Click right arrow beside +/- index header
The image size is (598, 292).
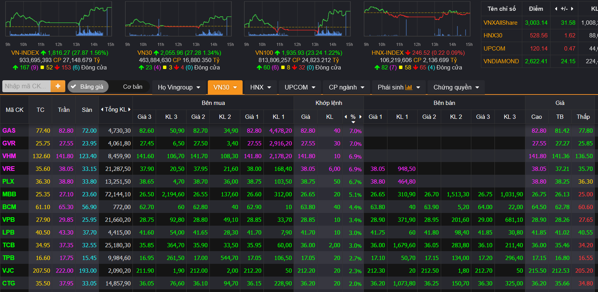tap(572, 8)
